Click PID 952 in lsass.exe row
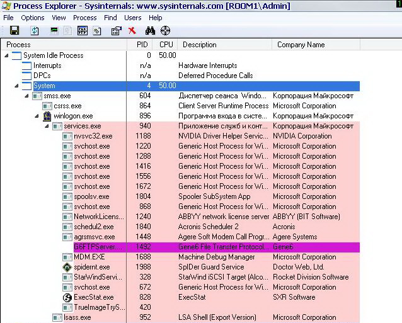Viewport: 402px width, 323px height. tap(145, 317)
